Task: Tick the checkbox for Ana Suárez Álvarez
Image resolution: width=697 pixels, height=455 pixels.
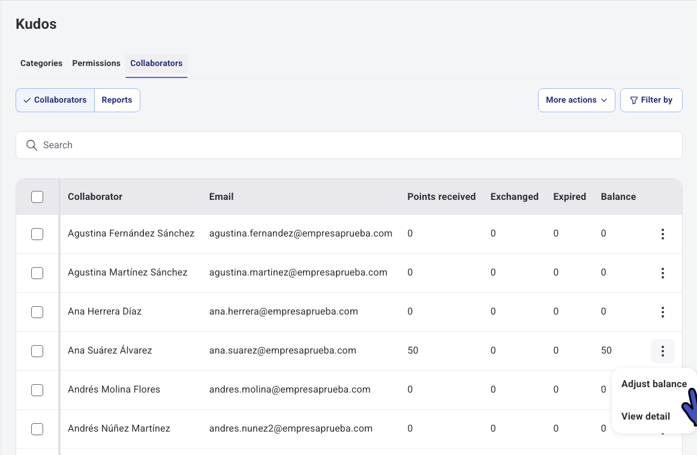Action: (37, 351)
